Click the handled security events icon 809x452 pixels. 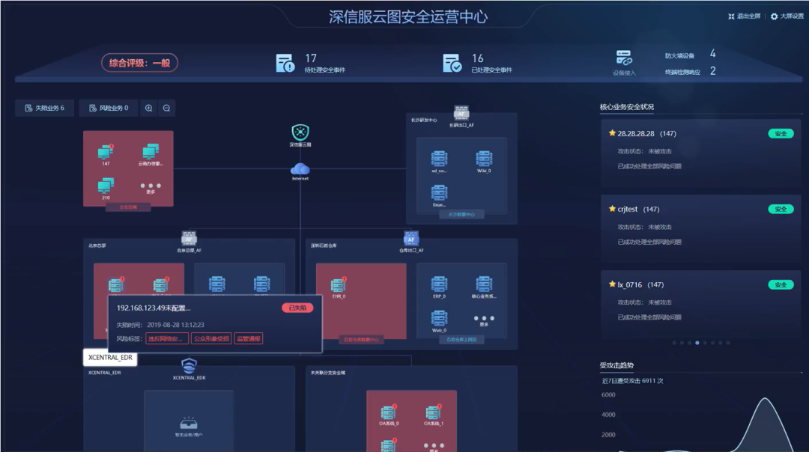[x=452, y=63]
